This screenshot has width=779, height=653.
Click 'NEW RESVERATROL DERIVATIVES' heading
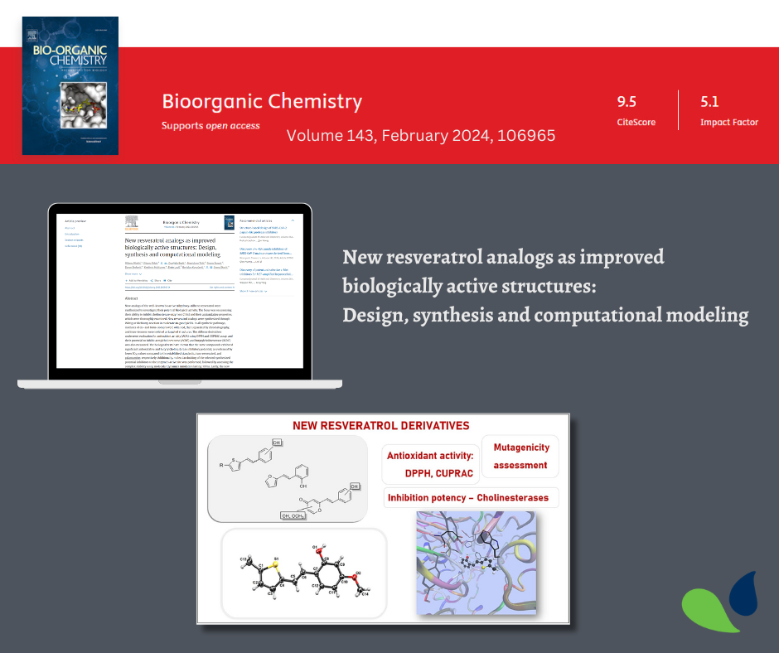(381, 426)
